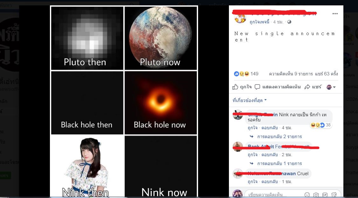Click 'ถูกใจเพจนี้' to like the page
This screenshot has height=198, width=358.
(259, 22)
